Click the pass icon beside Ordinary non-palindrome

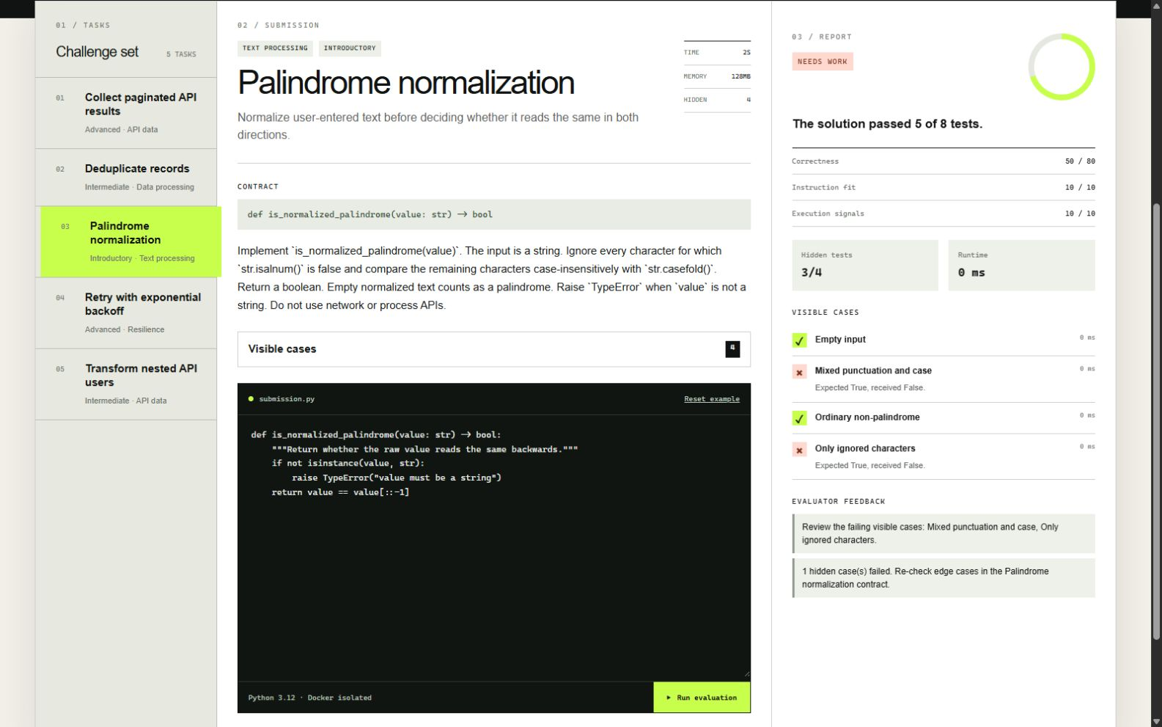coord(799,418)
